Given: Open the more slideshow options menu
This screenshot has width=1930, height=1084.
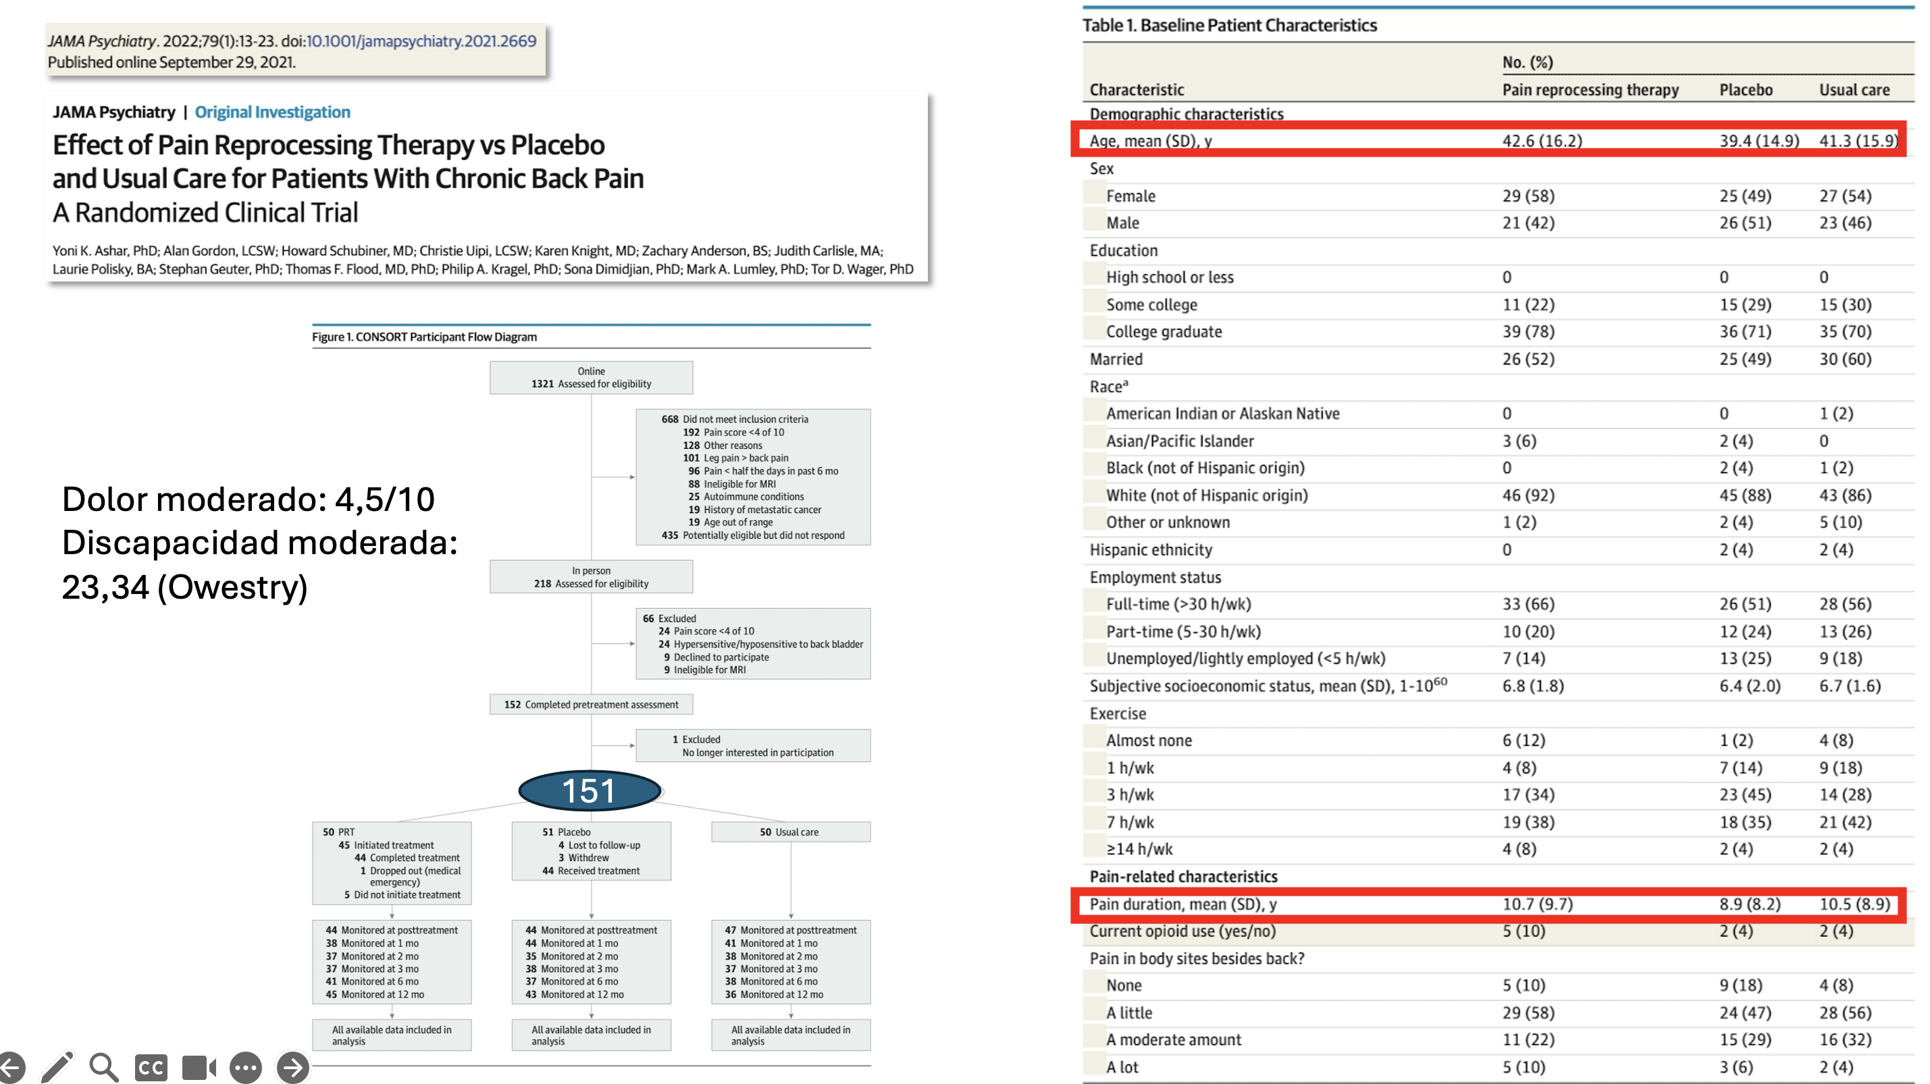Looking at the screenshot, I should click(x=246, y=1068).
